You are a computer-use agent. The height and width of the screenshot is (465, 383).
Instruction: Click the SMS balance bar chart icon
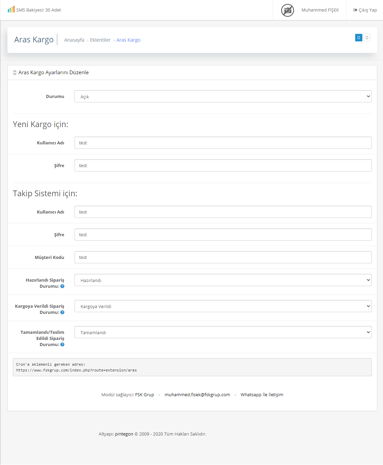(x=11, y=9)
